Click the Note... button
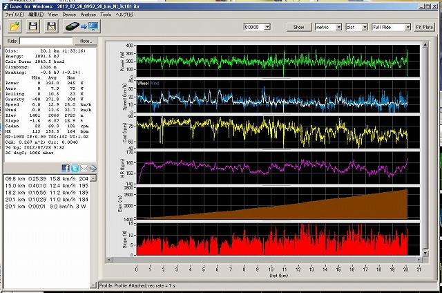Image resolution: width=442 pixels, height=293 pixels. (x=86, y=41)
